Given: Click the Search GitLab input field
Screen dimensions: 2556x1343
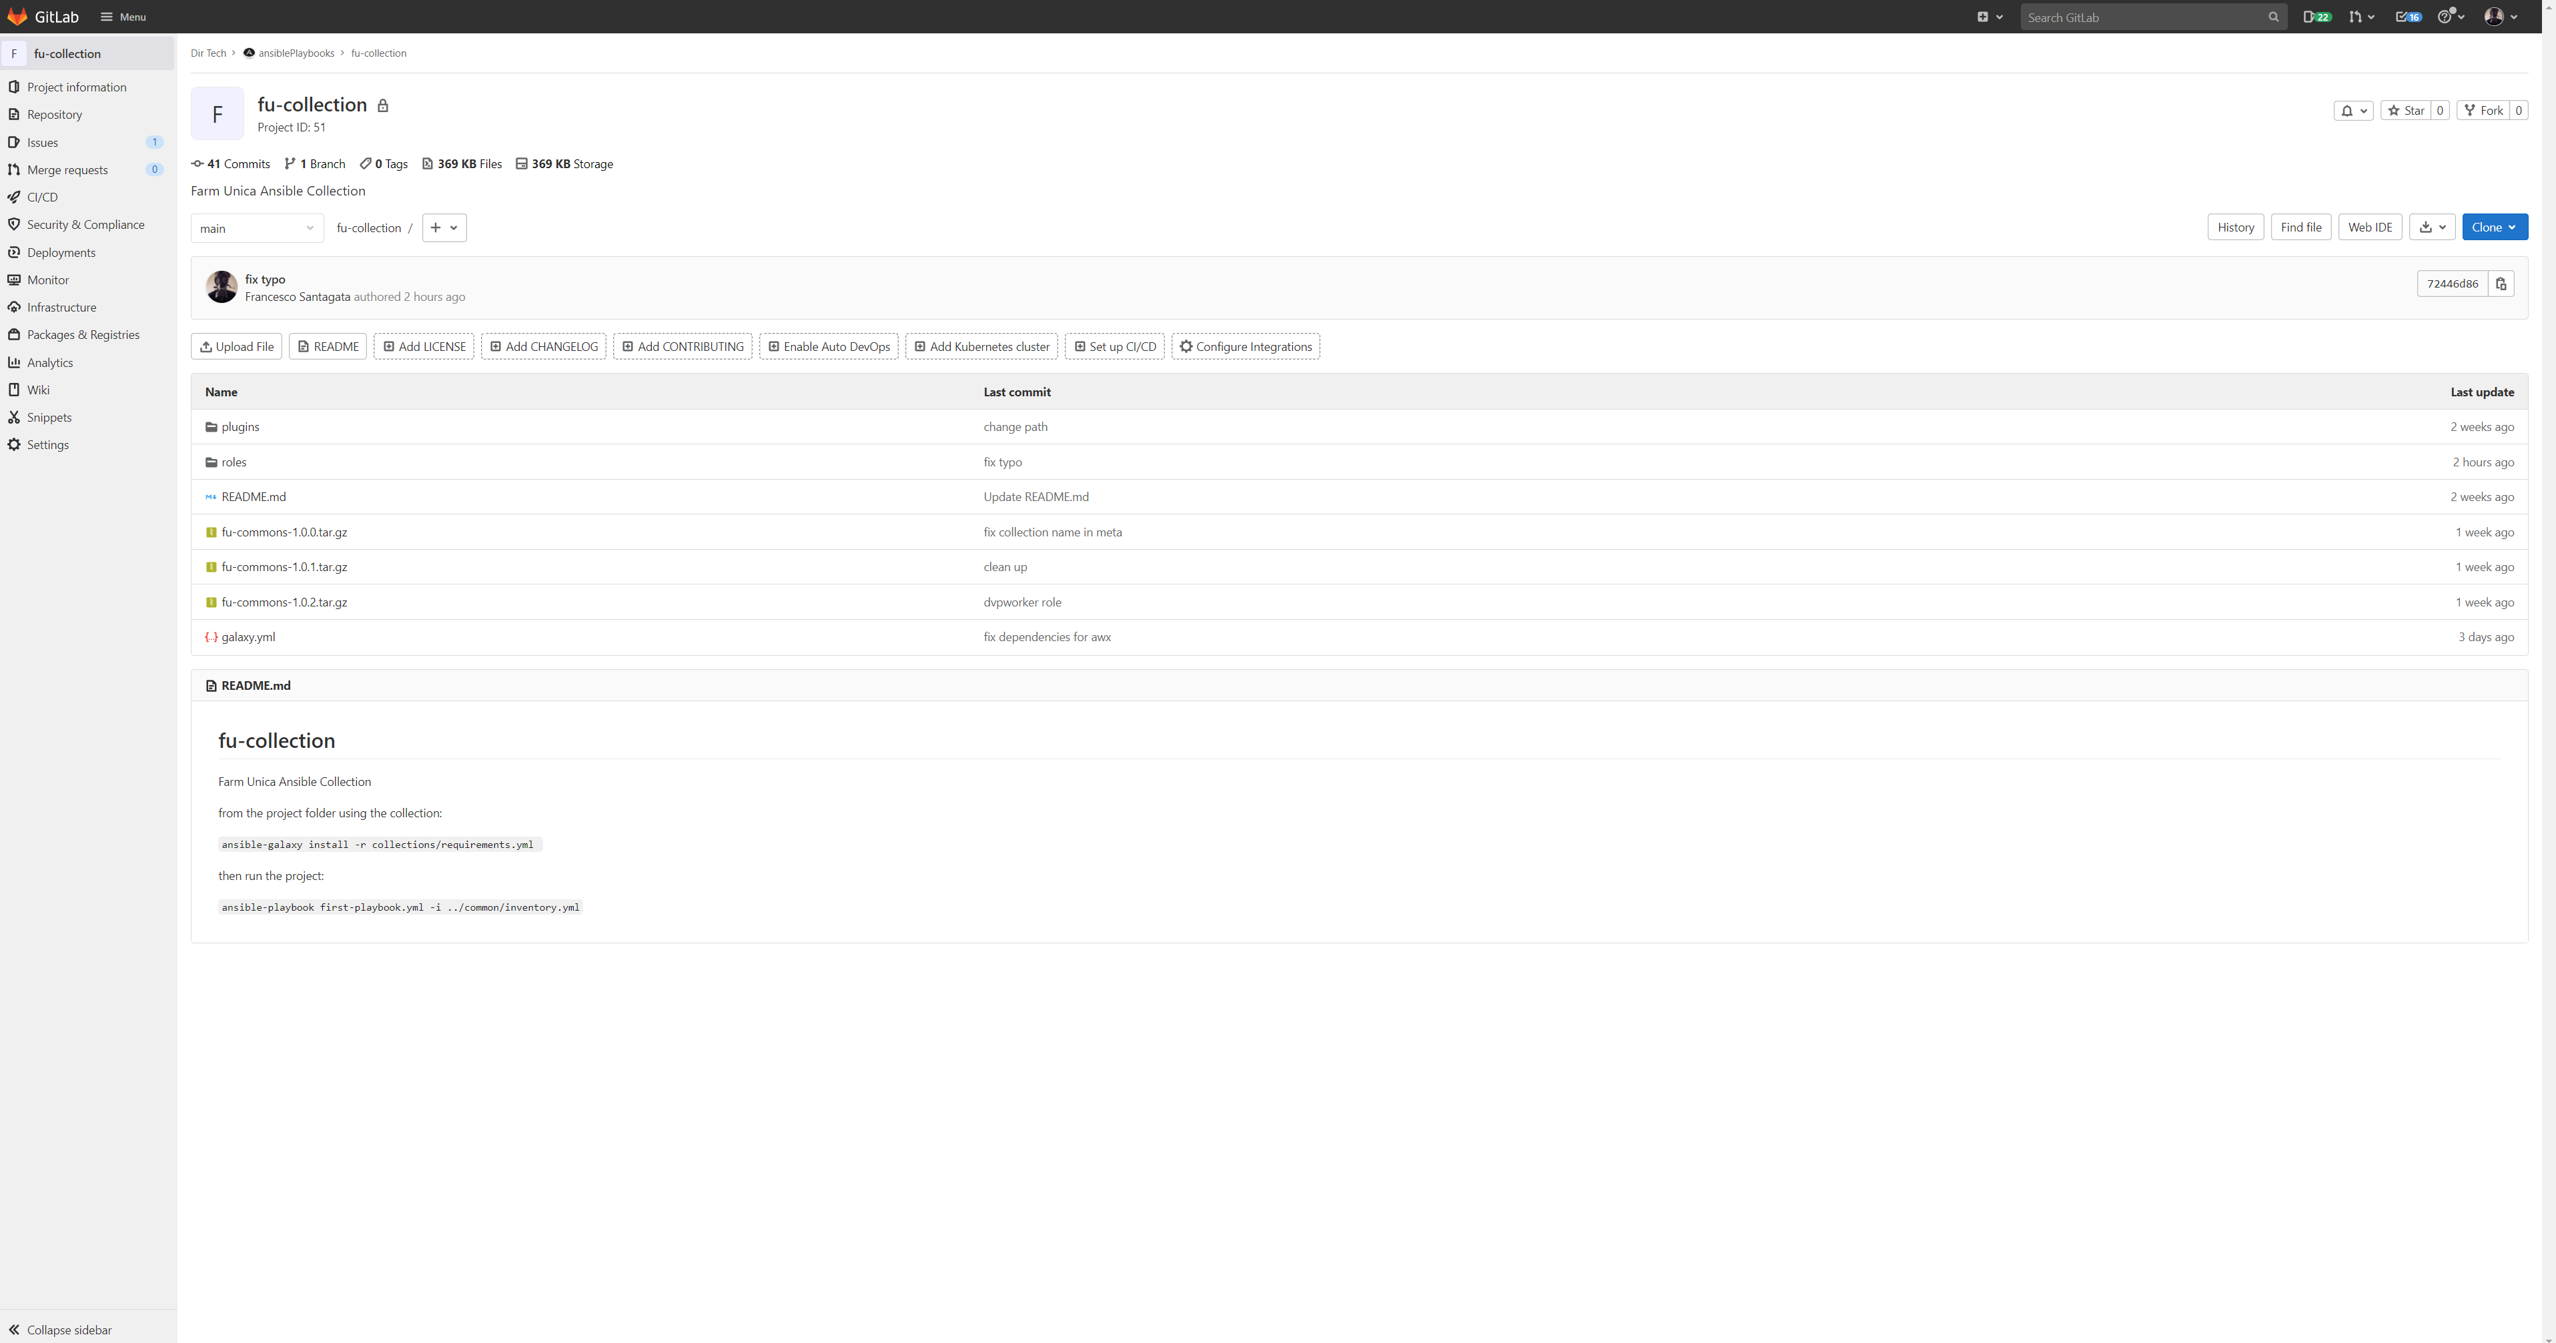Looking at the screenshot, I should pyautogui.click(x=2143, y=17).
